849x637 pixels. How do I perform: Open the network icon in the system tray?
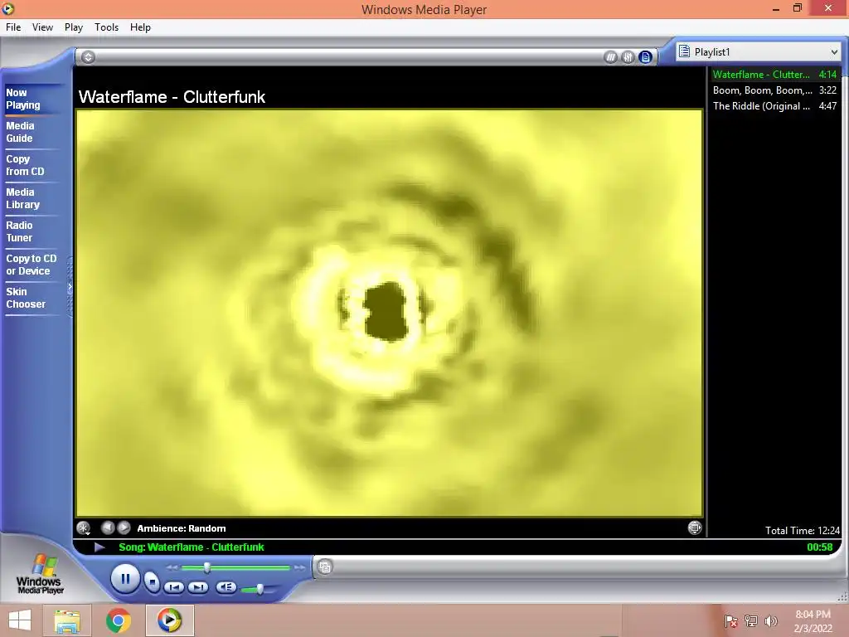tap(751, 621)
